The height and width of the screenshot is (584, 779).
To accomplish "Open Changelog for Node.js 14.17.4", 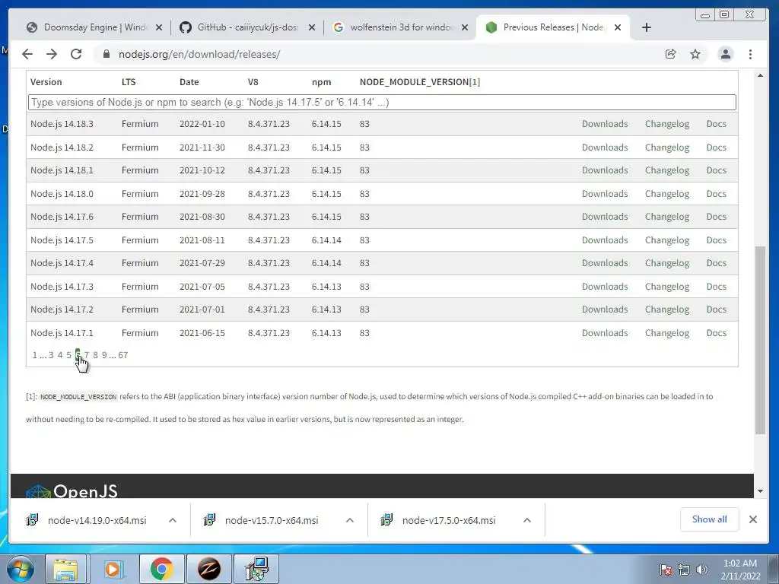I will click(x=666, y=263).
